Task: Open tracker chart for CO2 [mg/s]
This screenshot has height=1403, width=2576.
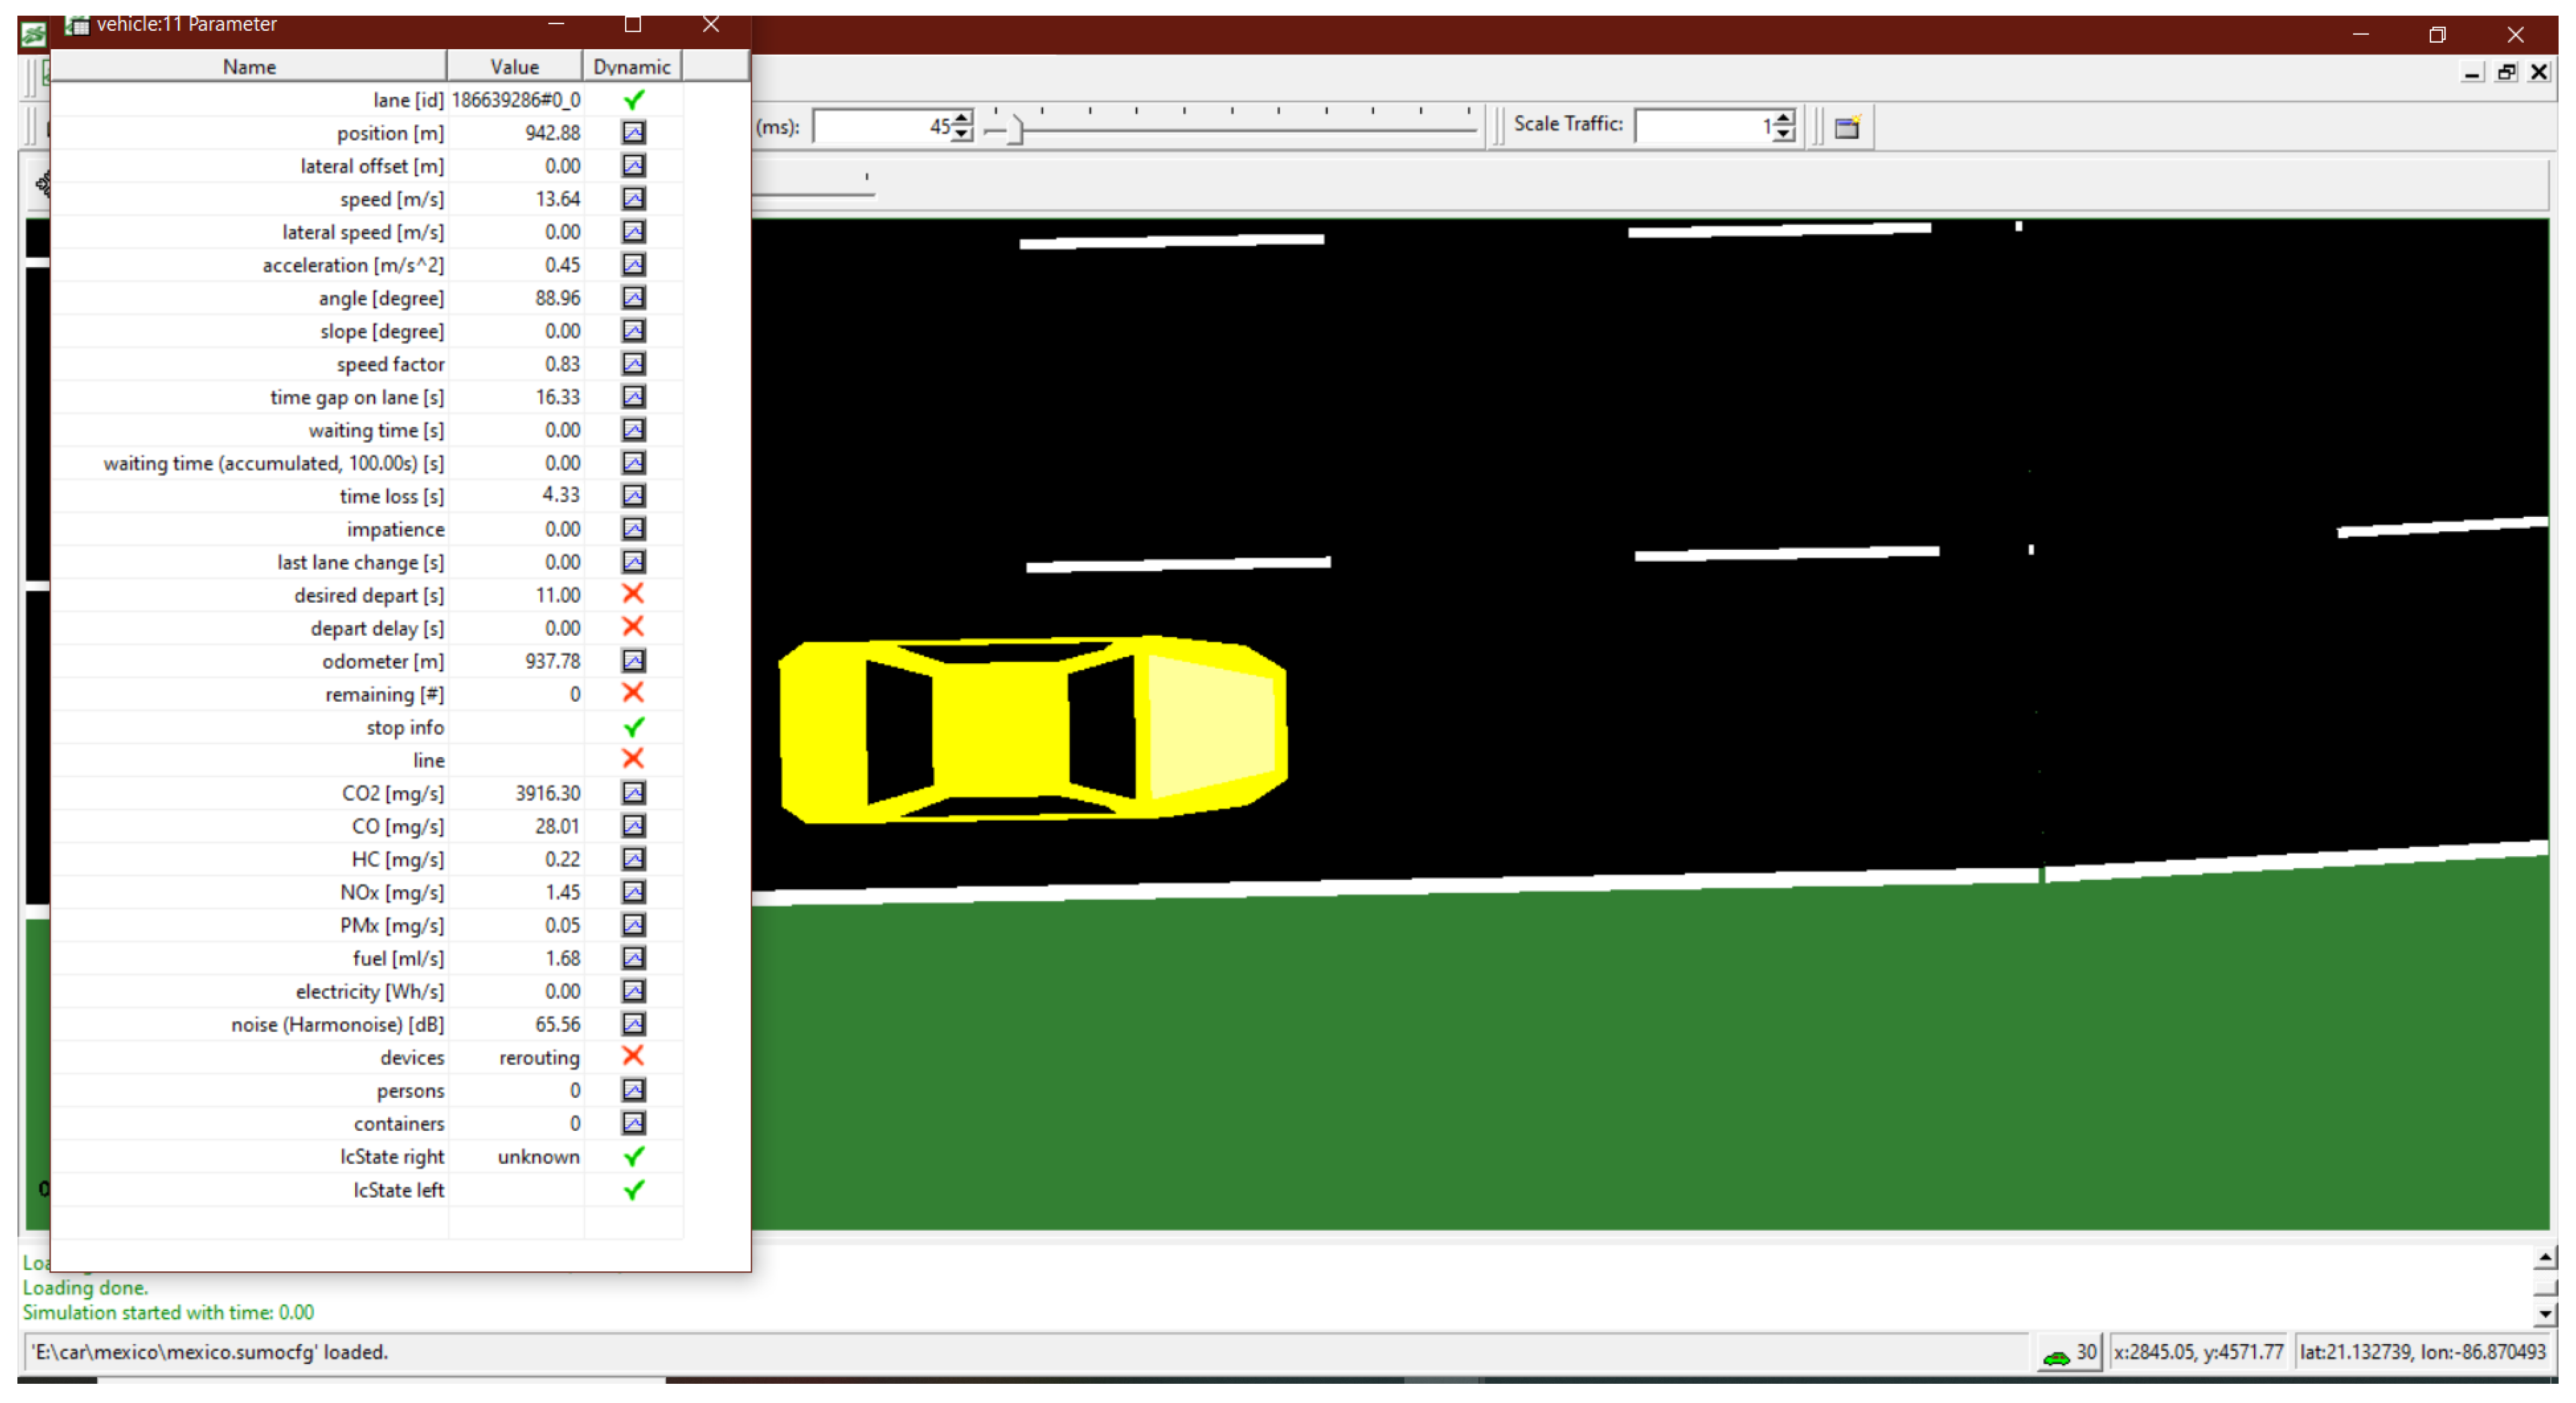Action: coord(633,793)
